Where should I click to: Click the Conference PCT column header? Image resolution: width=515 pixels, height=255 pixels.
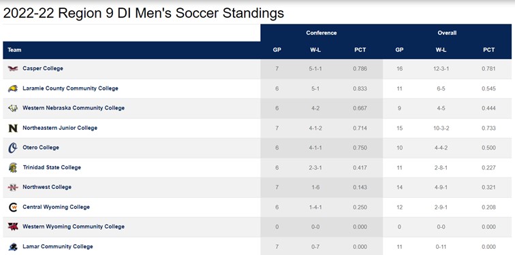(x=360, y=50)
